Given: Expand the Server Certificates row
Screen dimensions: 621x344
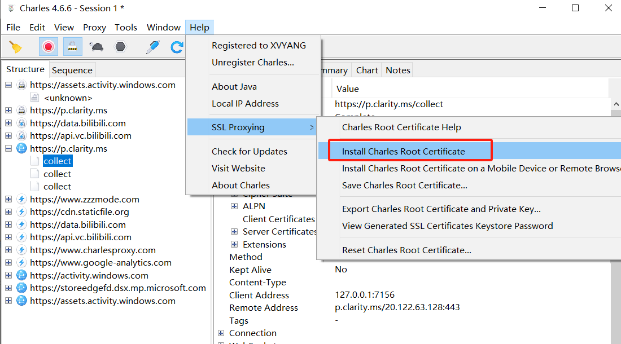Looking at the screenshot, I should click(x=234, y=232).
